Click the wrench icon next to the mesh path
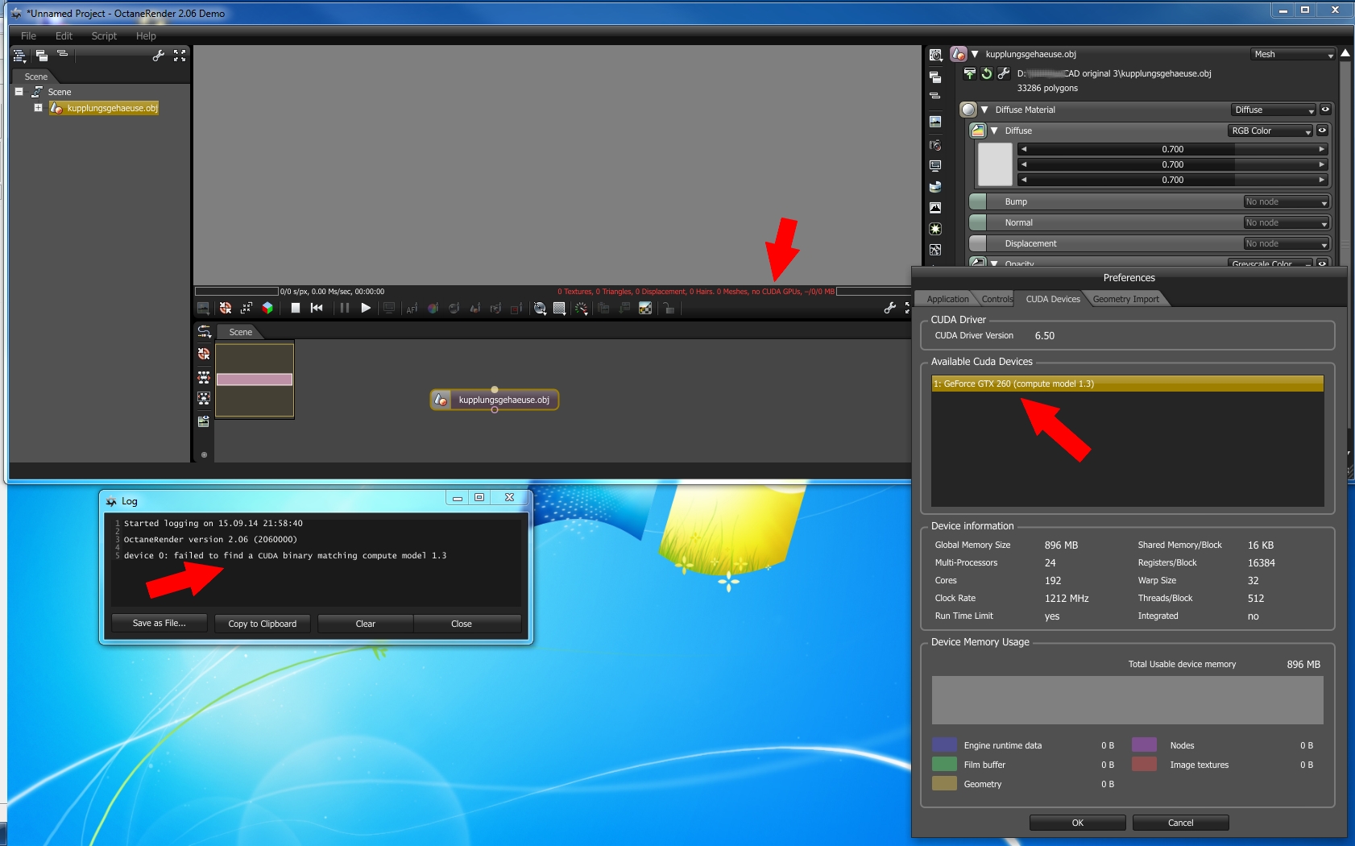 point(1004,73)
